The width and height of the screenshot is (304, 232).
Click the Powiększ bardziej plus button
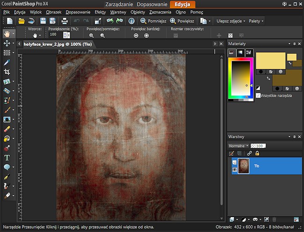pyautogui.click(x=146, y=35)
